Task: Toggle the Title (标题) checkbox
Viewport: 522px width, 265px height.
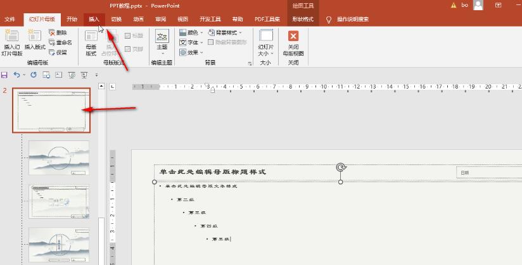Action: (127, 36)
